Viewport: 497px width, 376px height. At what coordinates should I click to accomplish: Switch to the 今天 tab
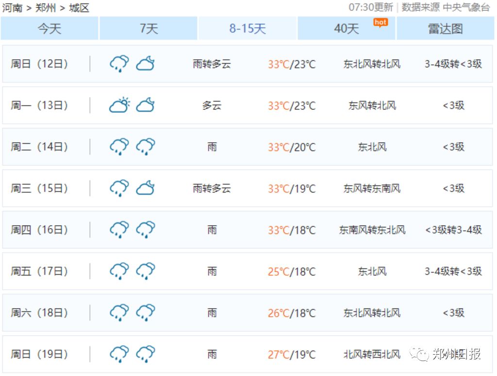pos(49,29)
